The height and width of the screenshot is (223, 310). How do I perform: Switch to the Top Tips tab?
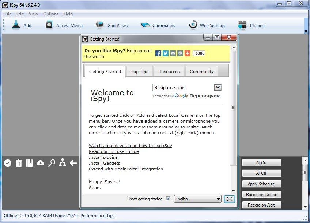pos(140,72)
